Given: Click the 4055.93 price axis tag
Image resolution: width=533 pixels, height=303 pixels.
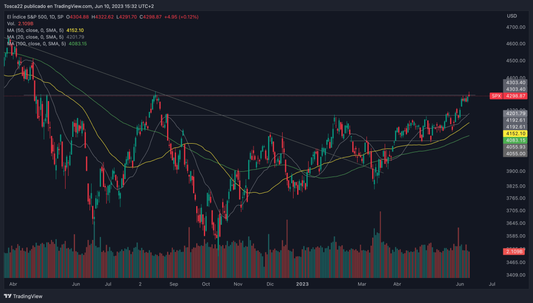Looking at the screenshot, I should tap(515, 147).
